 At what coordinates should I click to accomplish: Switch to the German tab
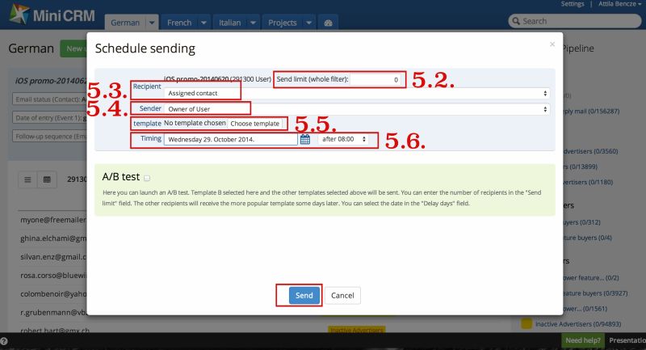[125, 23]
